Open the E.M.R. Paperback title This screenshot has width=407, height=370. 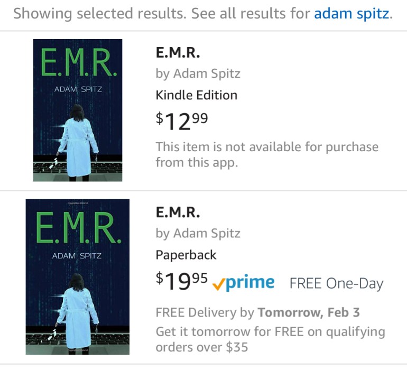pyautogui.click(x=178, y=212)
